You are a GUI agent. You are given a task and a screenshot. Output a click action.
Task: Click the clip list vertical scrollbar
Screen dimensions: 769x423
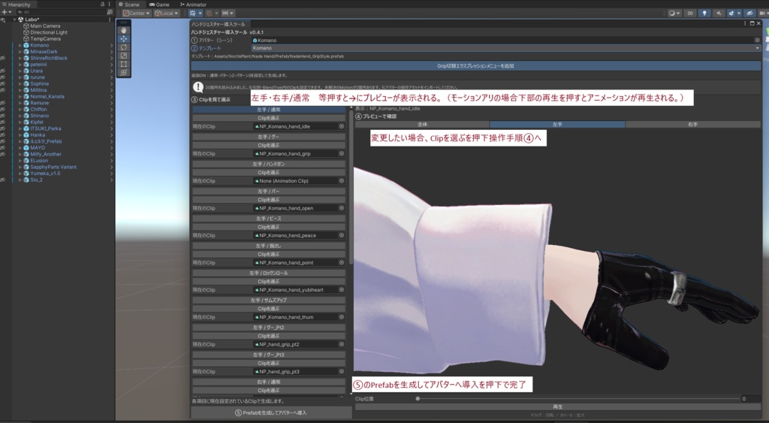[x=351, y=186]
